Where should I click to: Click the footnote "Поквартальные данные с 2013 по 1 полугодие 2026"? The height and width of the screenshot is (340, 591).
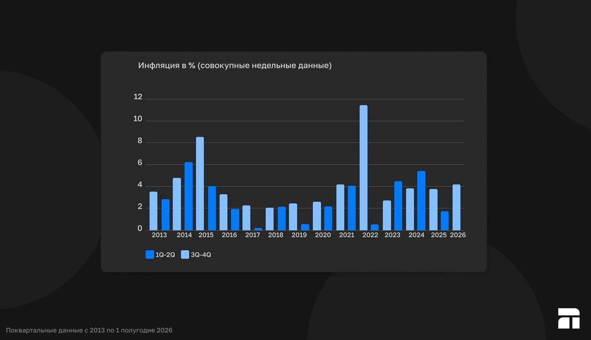(89, 330)
